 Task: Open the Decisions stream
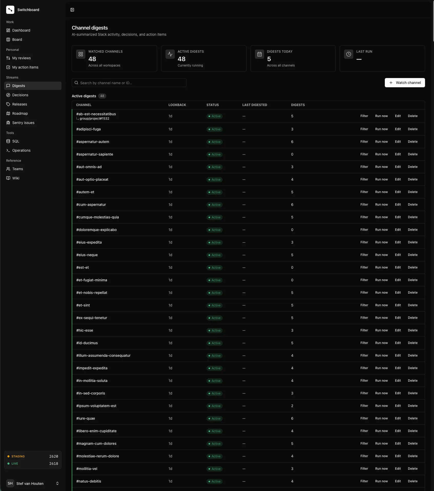coord(33,95)
